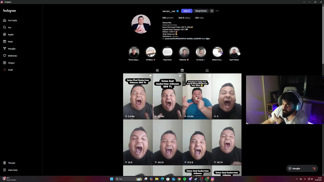Open the weather widget showing 26°C
This screenshot has height=182, width=324.
point(9,179)
